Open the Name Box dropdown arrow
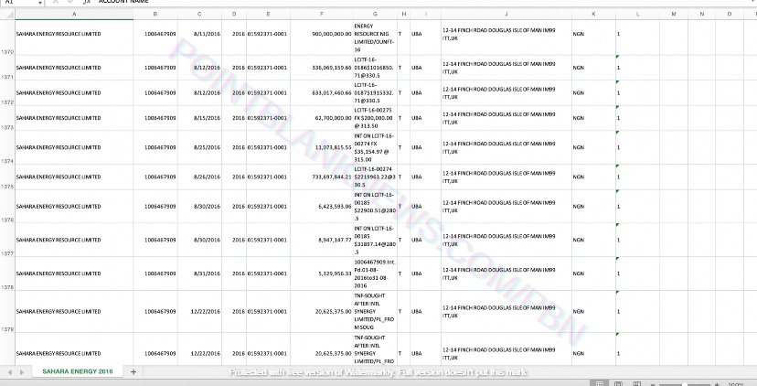The image size is (757, 386). (39, 3)
